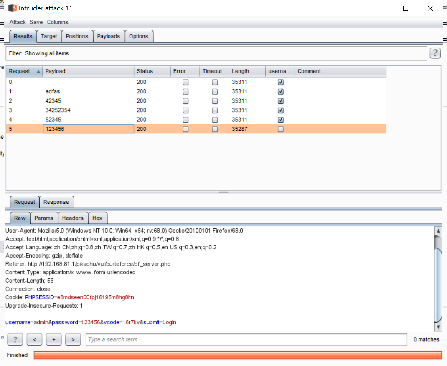Screen dimensions: 447x366
Task: Switch to the Target tab
Action: tap(49, 36)
